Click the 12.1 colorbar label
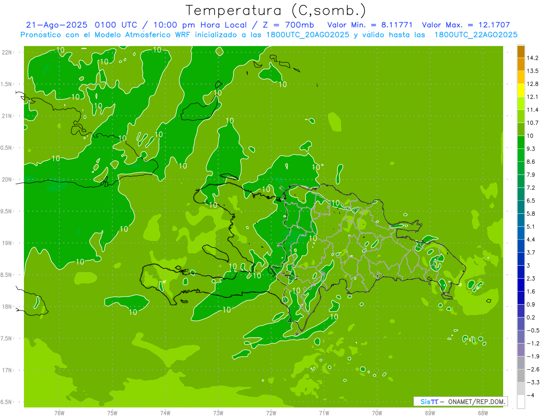The height and width of the screenshot is (419, 542). (x=533, y=97)
